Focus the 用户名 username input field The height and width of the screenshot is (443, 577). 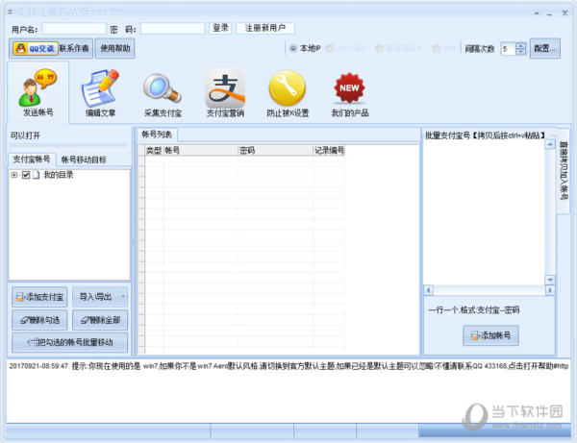74,28
